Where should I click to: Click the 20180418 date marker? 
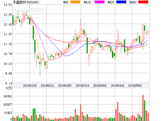click(117, 86)
